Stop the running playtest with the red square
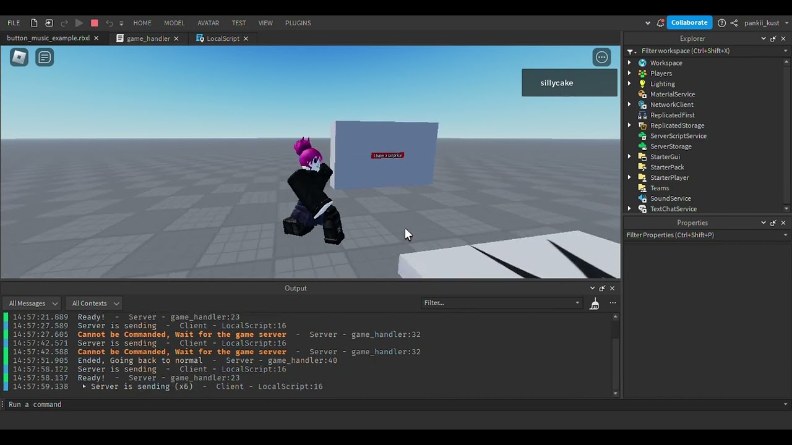Image resolution: width=792 pixels, height=445 pixels. click(94, 23)
